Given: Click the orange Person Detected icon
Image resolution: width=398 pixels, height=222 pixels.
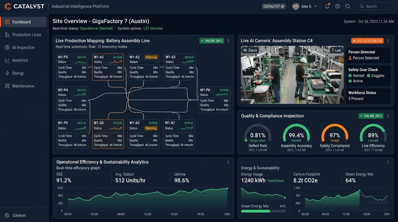Looking at the screenshot, I should point(350,58).
